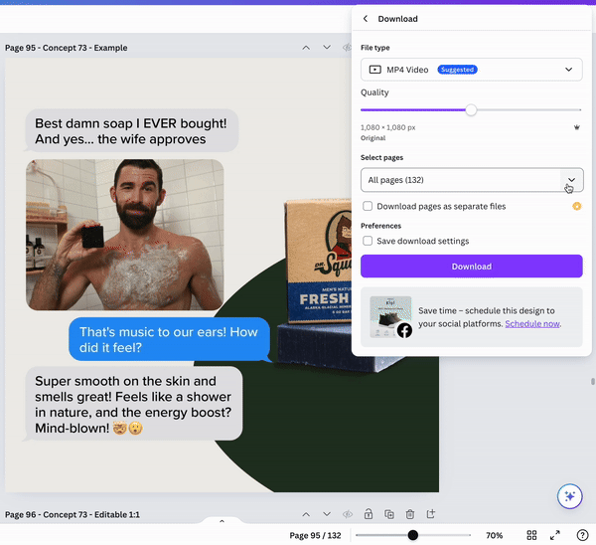The width and height of the screenshot is (596, 545).
Task: Expand the All pages (132) selector
Action: pyautogui.click(x=471, y=180)
